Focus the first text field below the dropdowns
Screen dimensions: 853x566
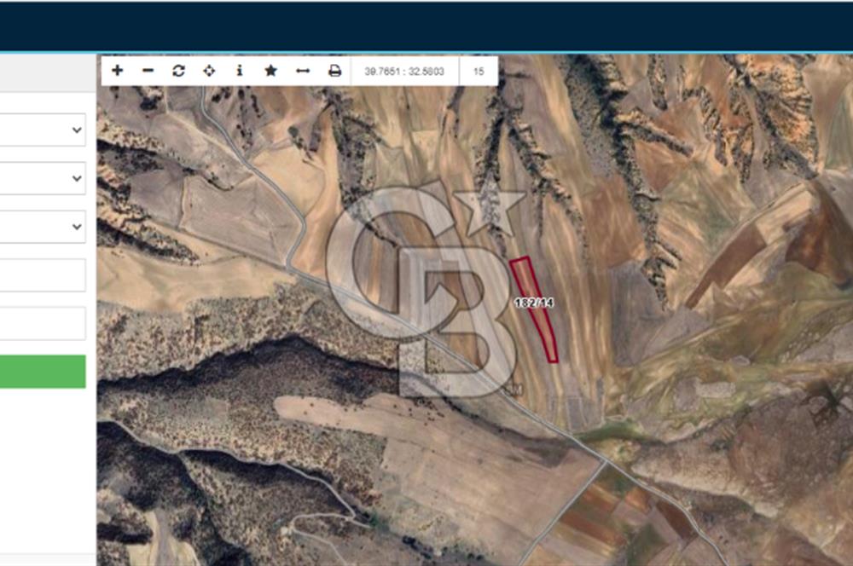tap(43, 275)
